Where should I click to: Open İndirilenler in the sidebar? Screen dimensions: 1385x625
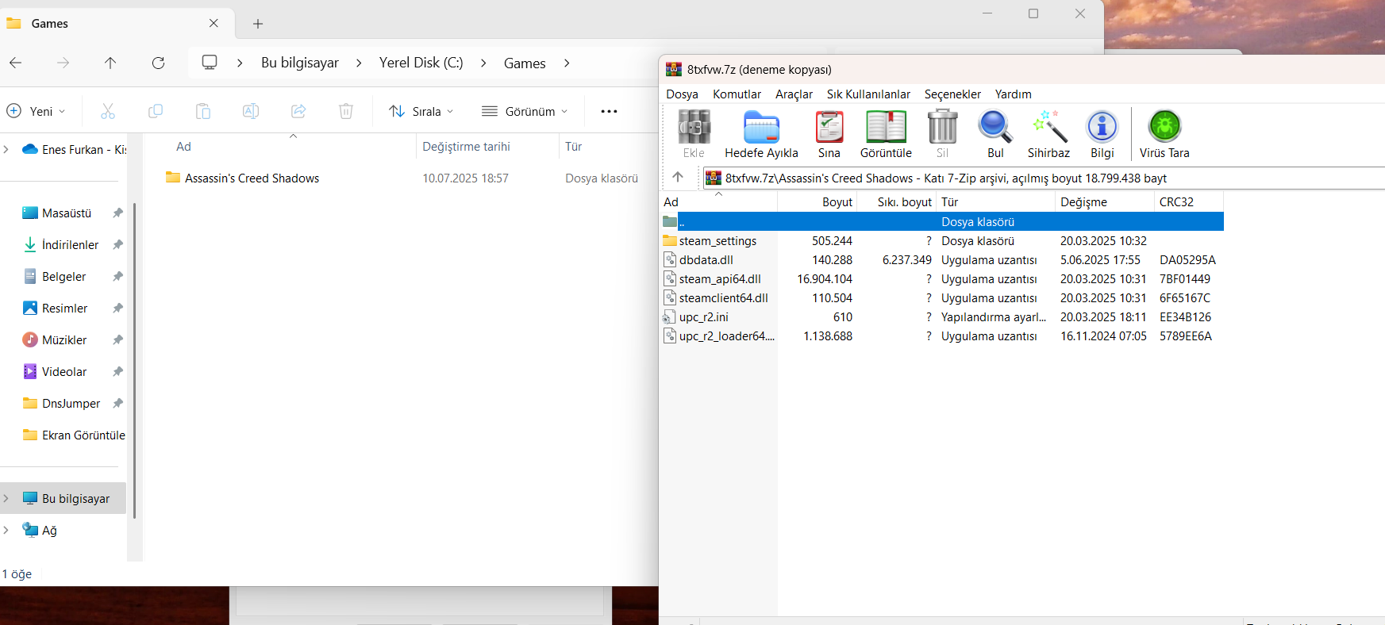70,244
